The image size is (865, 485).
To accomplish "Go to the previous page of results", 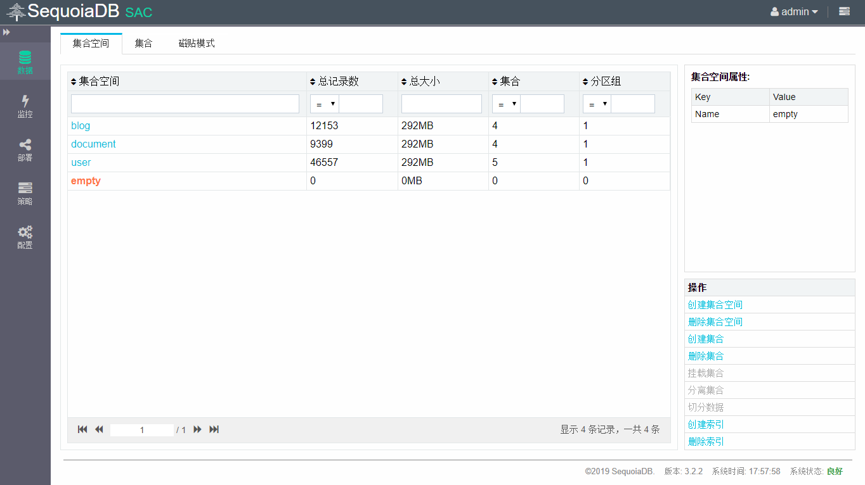I will point(99,429).
